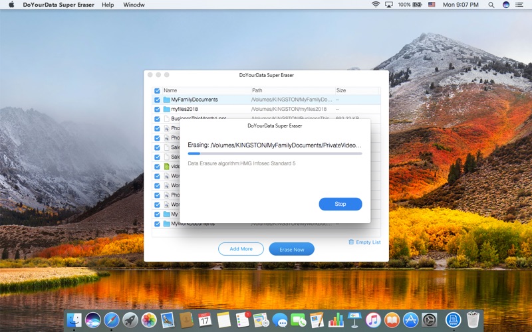Click the DoYourData Super Eraser dock icon
This screenshot has width=532, height=332.
(x=453, y=319)
